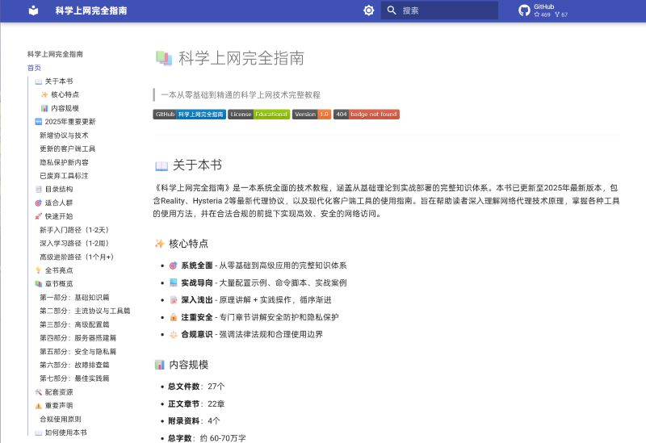The height and width of the screenshot is (443, 646).
Task: Click the scales icon beside 合规意识
Action: point(174,335)
